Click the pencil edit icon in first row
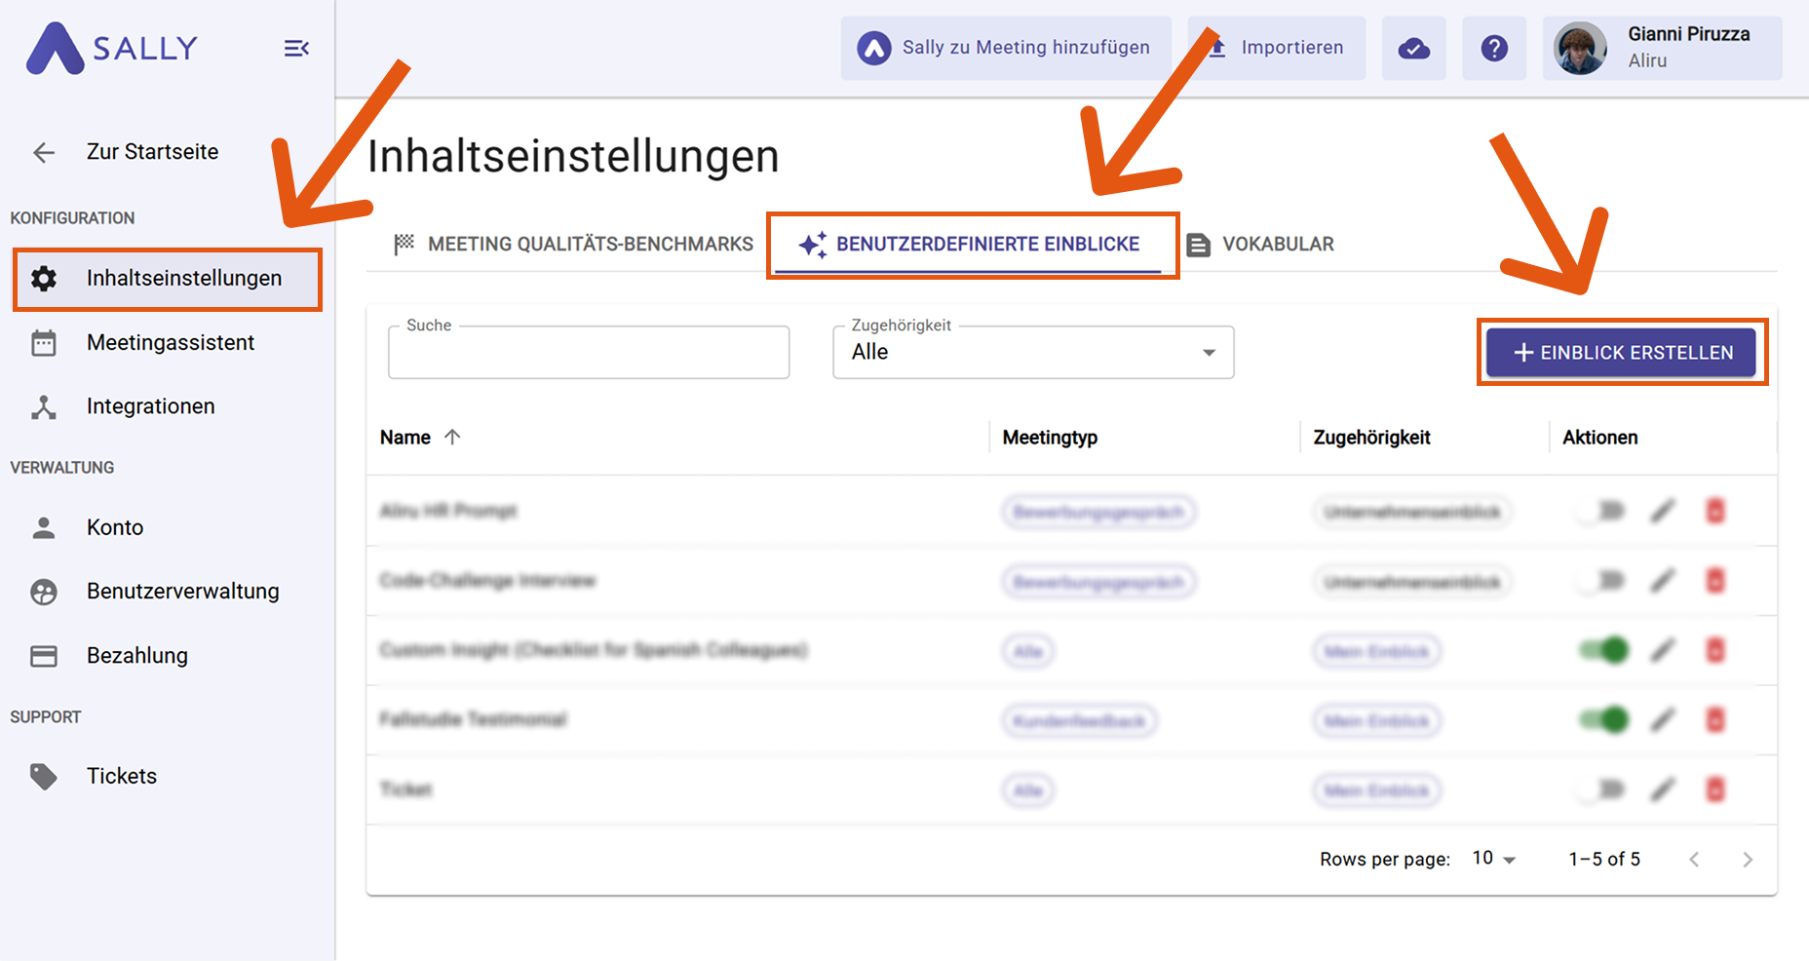1809x961 pixels. tap(1663, 511)
